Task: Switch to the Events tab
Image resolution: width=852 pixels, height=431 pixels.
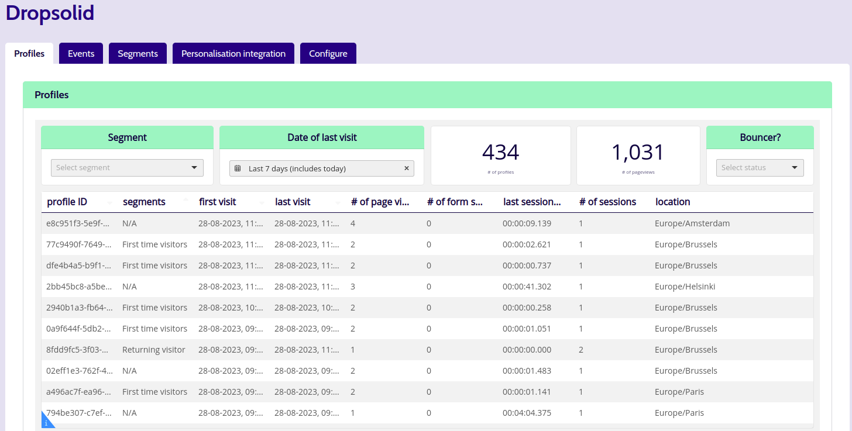Action: click(81, 53)
